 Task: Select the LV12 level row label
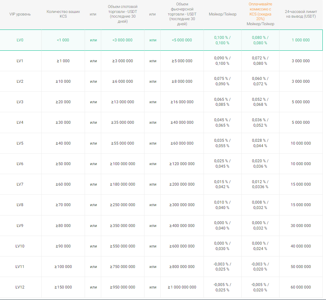point(20,287)
